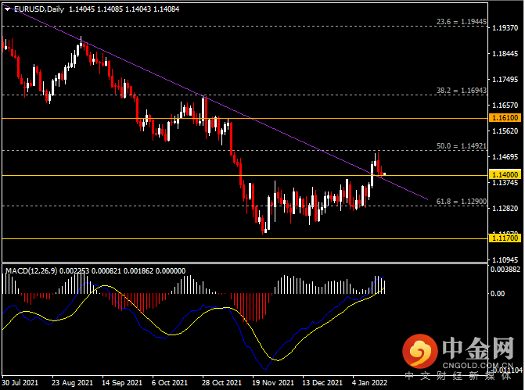Select the 23.6 = 1.19445 Fibonacci label
Screen dimensions: 525x390
[x=462, y=22]
